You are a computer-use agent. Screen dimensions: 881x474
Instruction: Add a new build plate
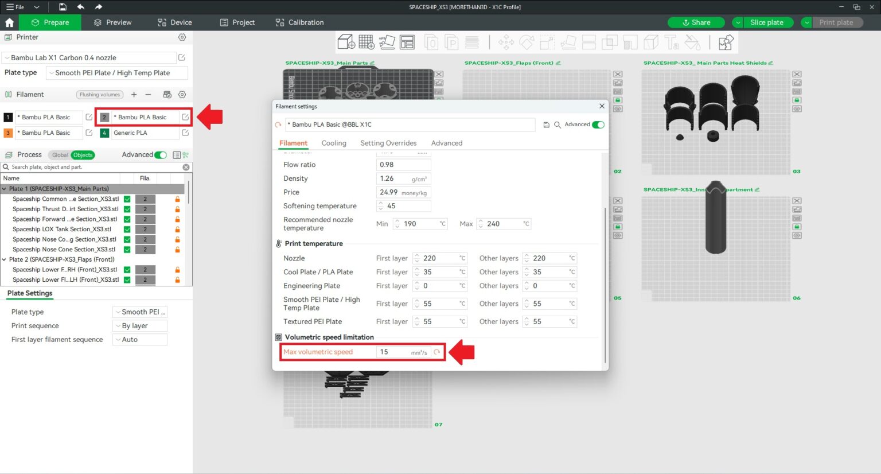click(366, 42)
